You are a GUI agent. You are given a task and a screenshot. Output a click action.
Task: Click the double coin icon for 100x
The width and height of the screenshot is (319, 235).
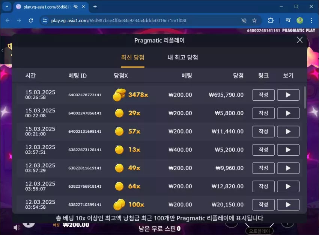pos(119,205)
